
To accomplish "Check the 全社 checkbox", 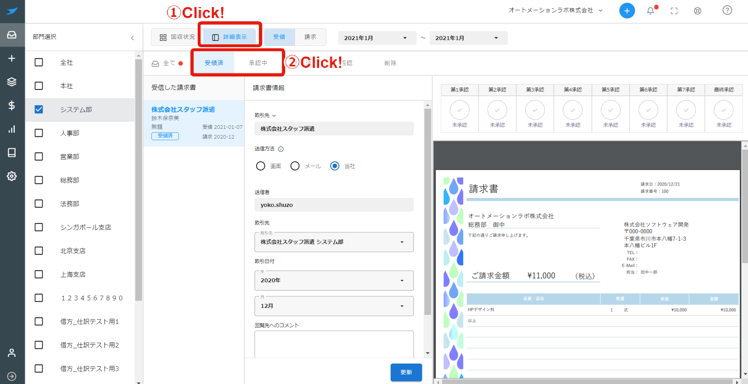I will pyautogui.click(x=39, y=62).
